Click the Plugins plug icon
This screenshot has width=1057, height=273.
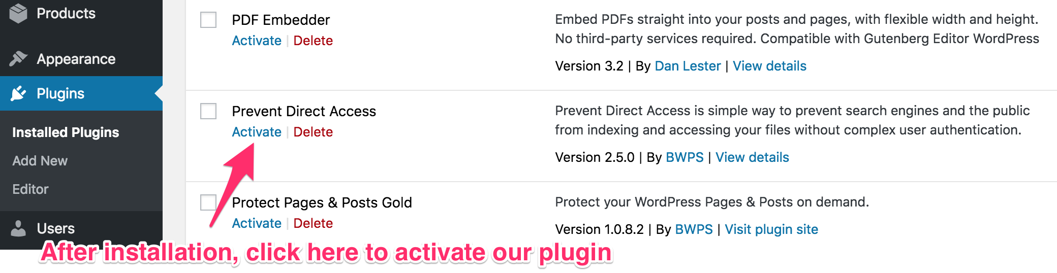click(18, 93)
